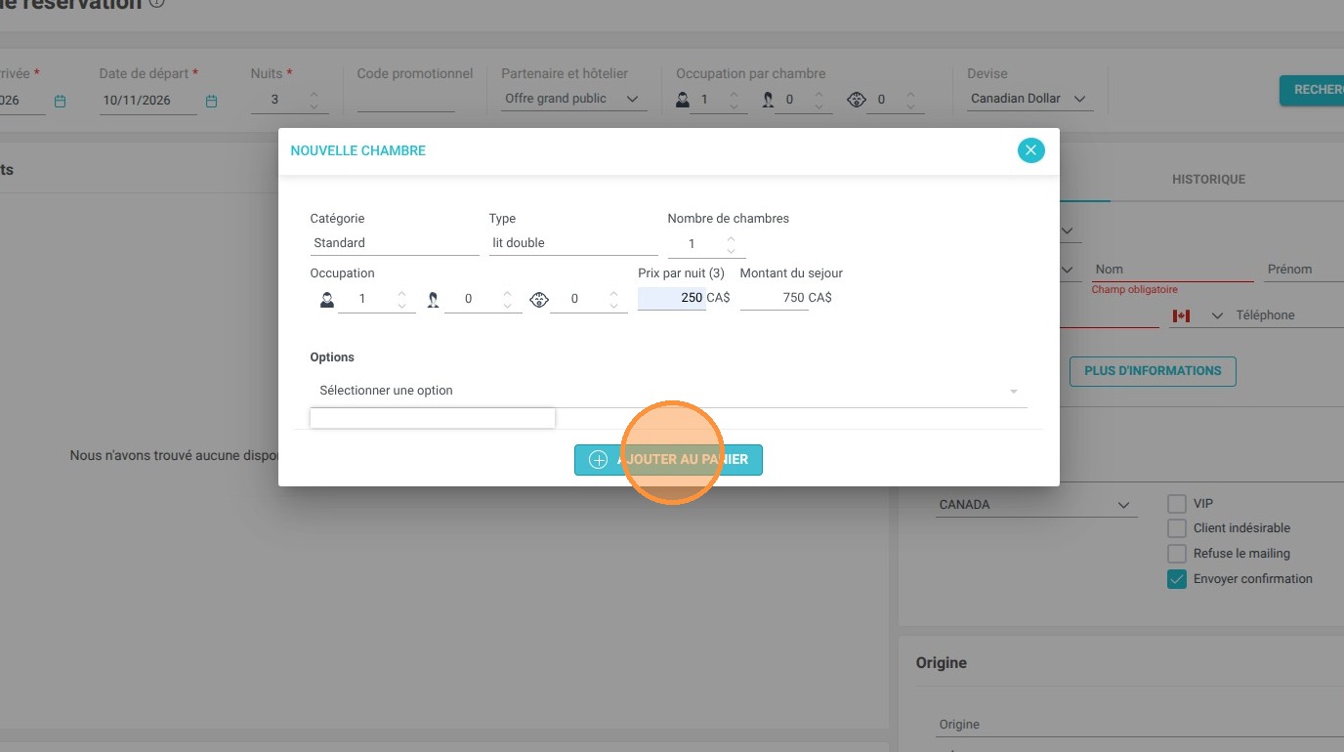Screen dimensions: 1344x752
Task: Check the VIP checkbox
Action: [1177, 504]
